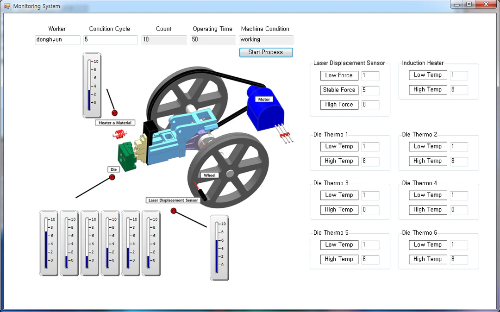Viewport: 500px width, 312px height.
Task: Click the application icon in title bar
Action: tap(7, 6)
